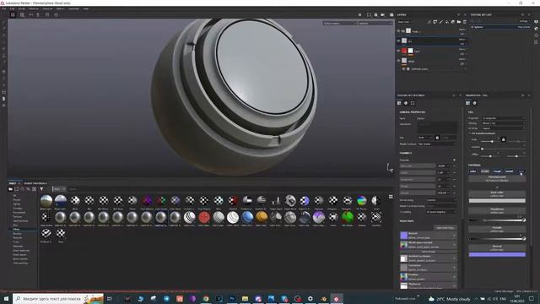Add a folder using Layers folder icon
This screenshot has width=540, height=304.
point(459,22)
